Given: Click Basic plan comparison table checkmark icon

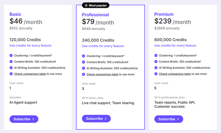Looking at the screenshot, I should (11, 74).
